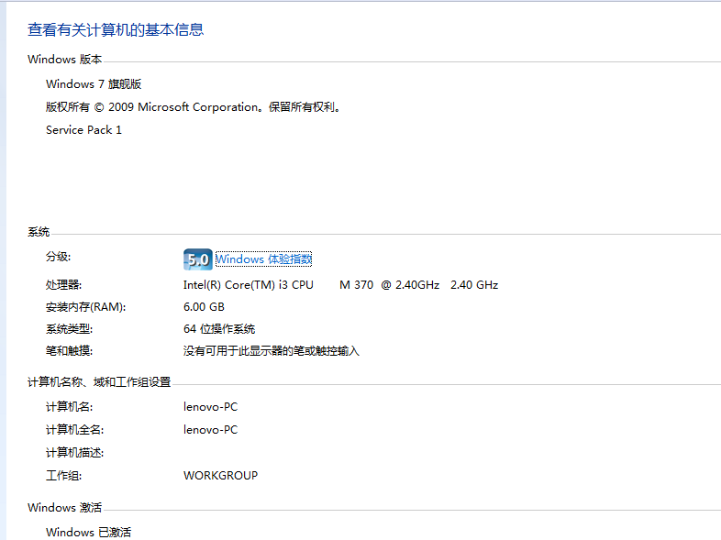Click the 2009 Microsoft Corporation copyright line
The height and width of the screenshot is (540, 721).
[194, 107]
